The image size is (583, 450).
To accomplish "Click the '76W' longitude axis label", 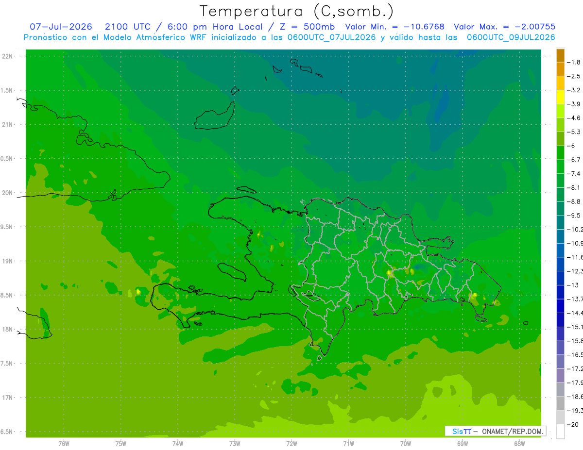I will [64, 443].
